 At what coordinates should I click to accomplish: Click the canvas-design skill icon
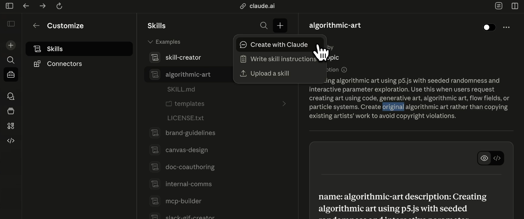tap(155, 150)
